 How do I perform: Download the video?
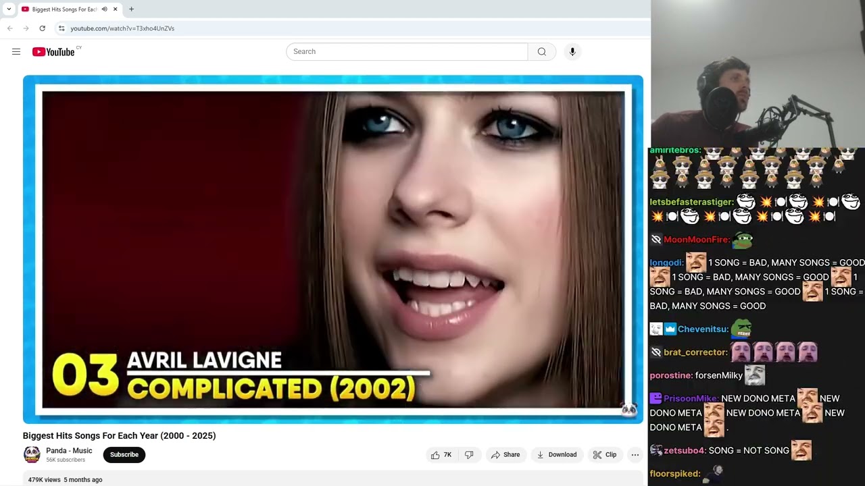557,455
